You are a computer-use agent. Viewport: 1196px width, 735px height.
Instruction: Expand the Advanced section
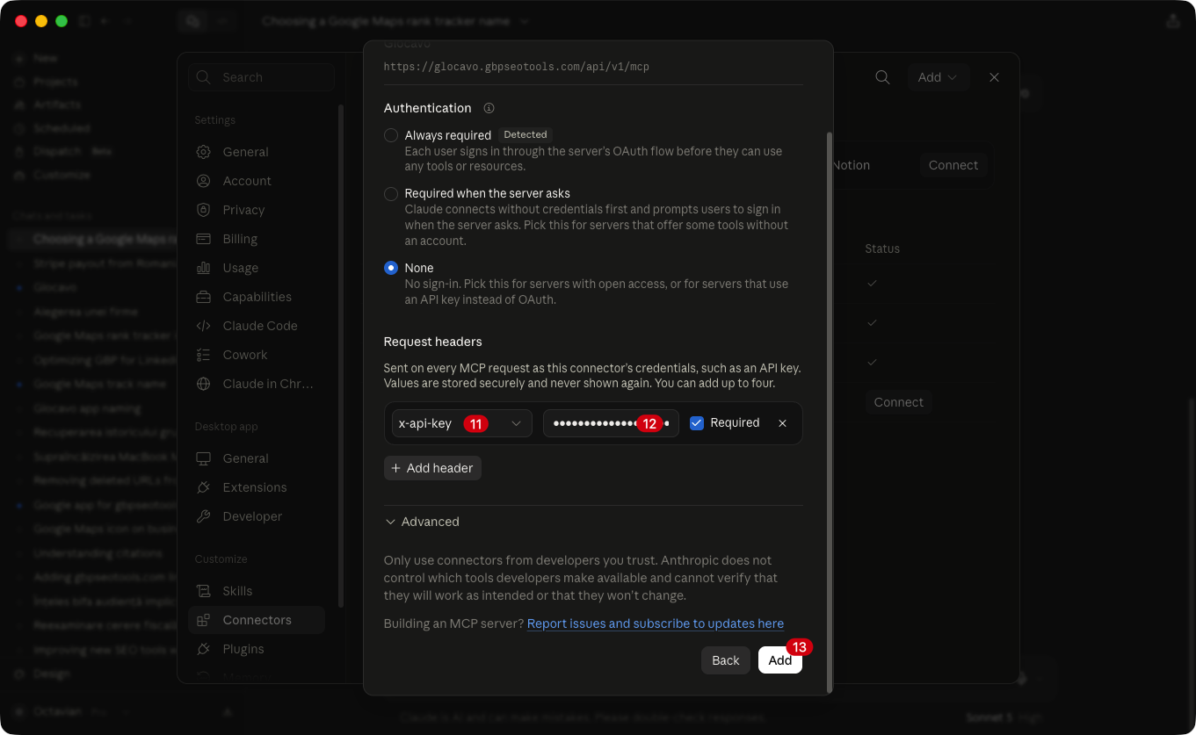(x=422, y=522)
